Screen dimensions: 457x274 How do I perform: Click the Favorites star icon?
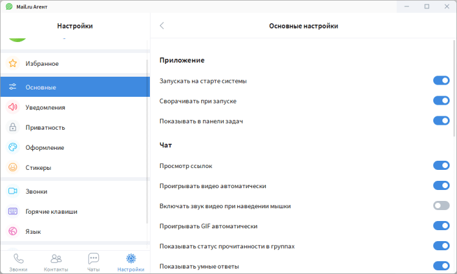click(13, 63)
